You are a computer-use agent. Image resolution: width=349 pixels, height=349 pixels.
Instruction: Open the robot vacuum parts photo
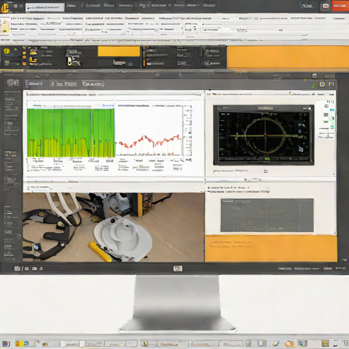tap(113, 227)
